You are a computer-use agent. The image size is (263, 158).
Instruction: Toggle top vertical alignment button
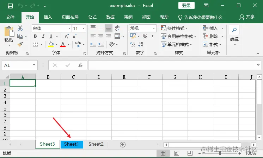[93, 27]
